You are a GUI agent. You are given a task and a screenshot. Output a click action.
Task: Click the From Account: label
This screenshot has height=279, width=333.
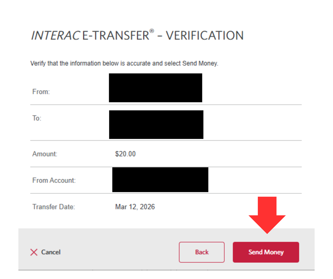(54, 180)
